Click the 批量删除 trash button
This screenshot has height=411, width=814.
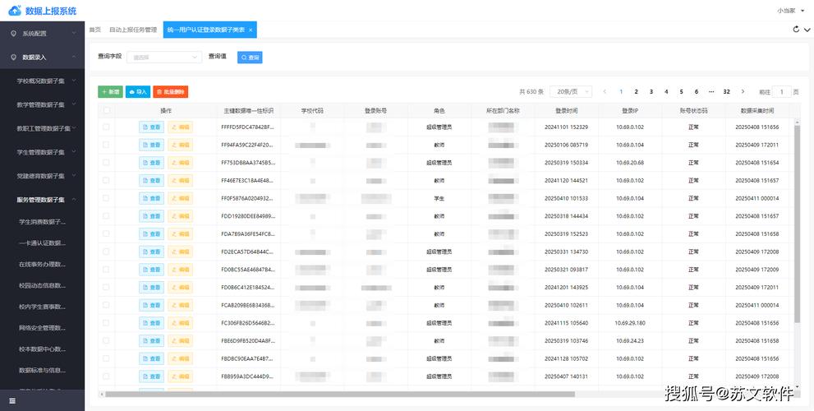pos(171,92)
